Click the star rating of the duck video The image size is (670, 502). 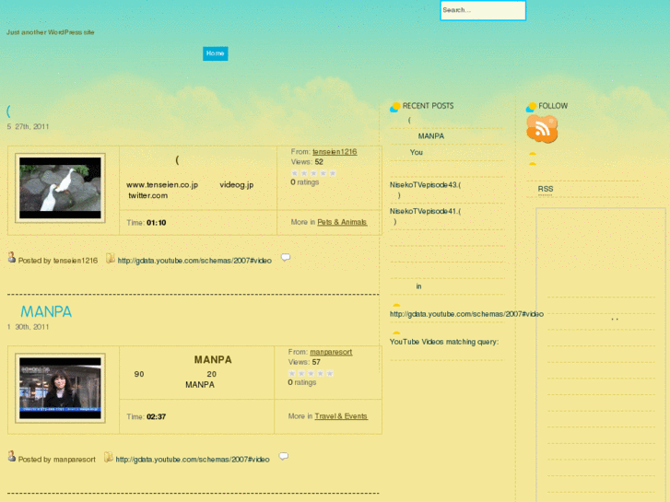pos(313,173)
